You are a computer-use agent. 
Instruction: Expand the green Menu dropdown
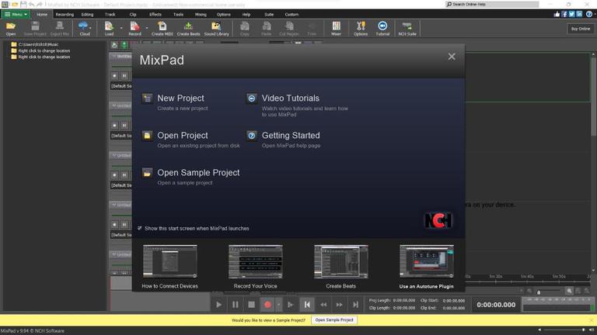[16, 14]
